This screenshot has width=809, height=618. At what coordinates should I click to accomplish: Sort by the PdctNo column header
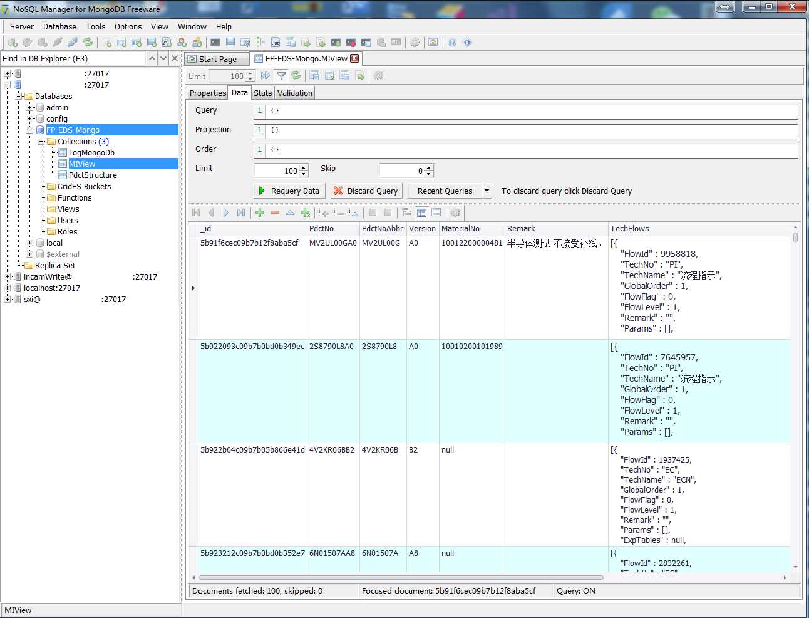click(x=333, y=228)
